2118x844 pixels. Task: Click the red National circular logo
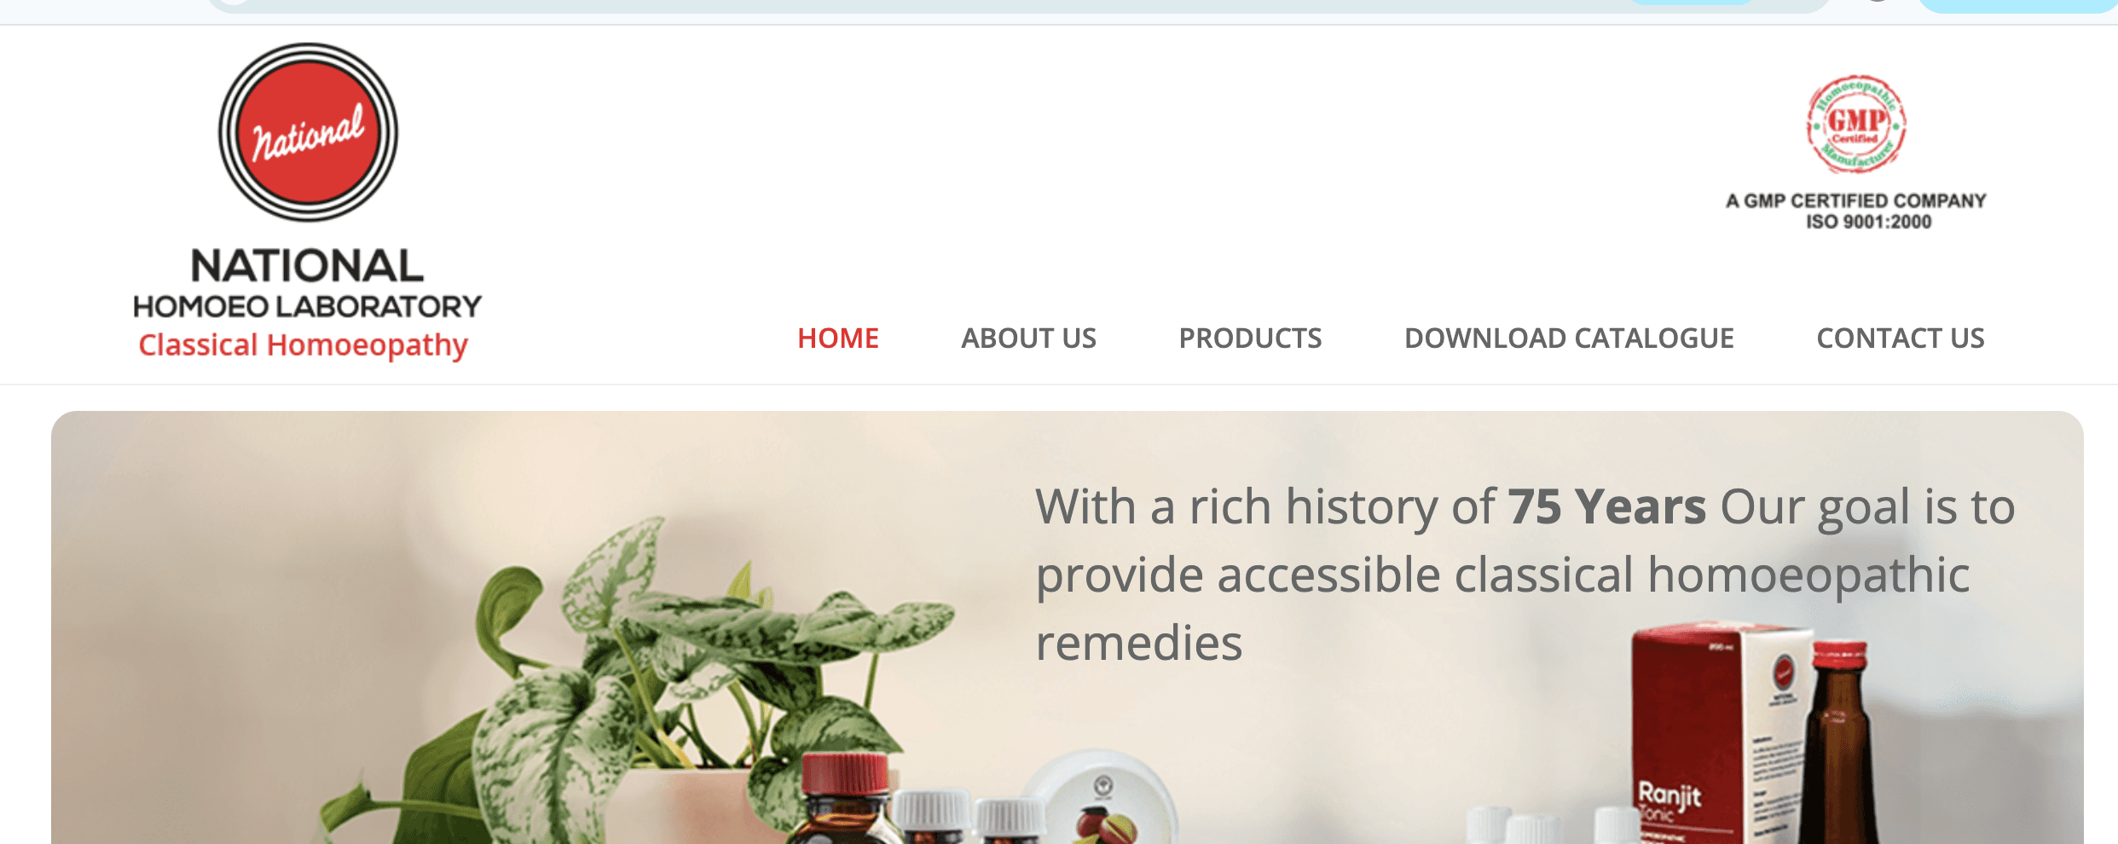[308, 133]
